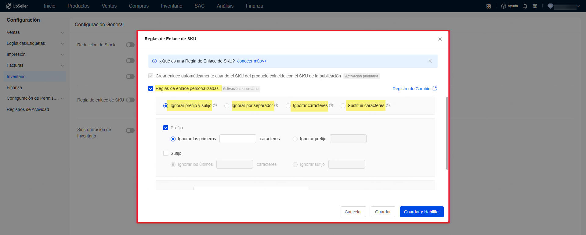The width and height of the screenshot is (586, 235).
Task: Go to the Análisis menu
Action: [225, 6]
